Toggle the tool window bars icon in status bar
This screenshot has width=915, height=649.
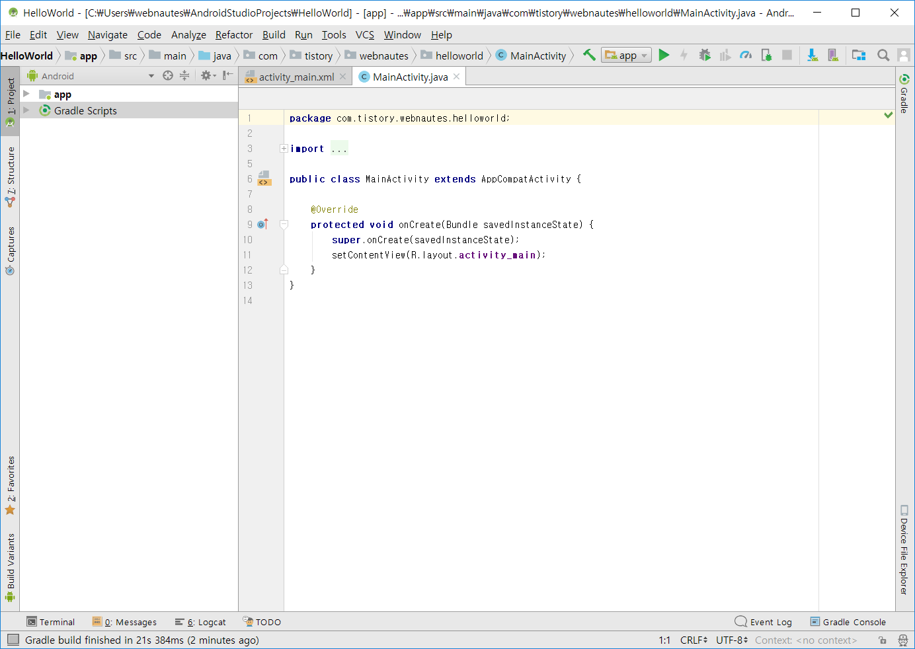[x=13, y=640]
